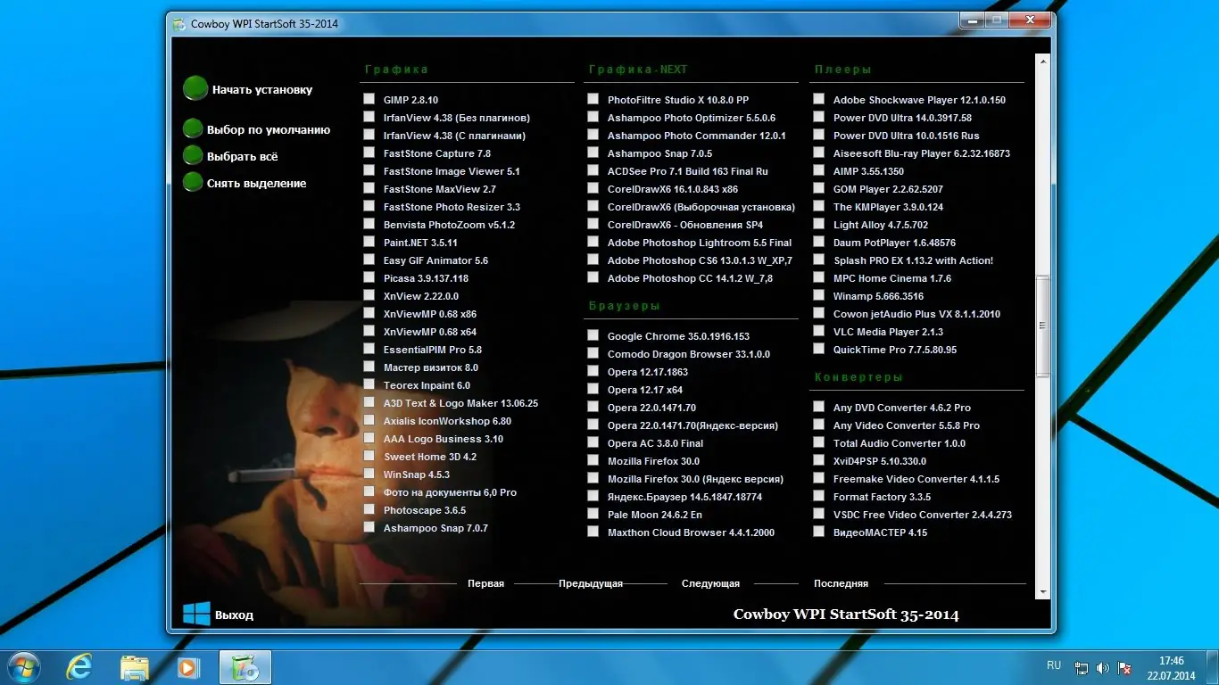The image size is (1219, 685).
Task: Click the network icon in system tray
Action: [x=1081, y=666]
